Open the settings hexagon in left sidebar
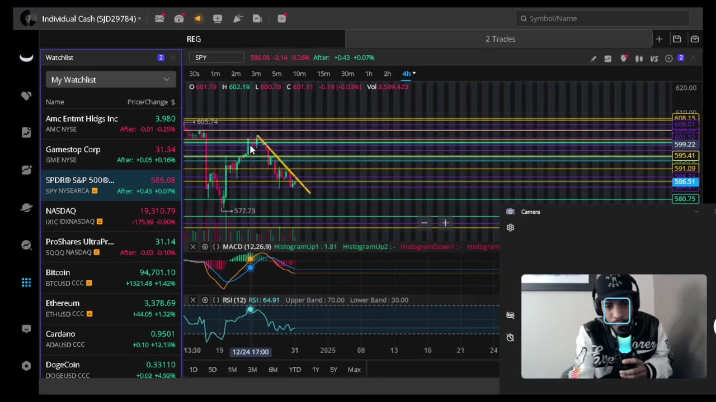Image resolution: width=716 pixels, height=402 pixels. coord(26,366)
